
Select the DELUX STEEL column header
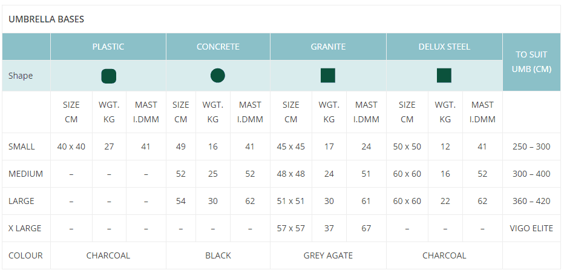tap(444, 47)
